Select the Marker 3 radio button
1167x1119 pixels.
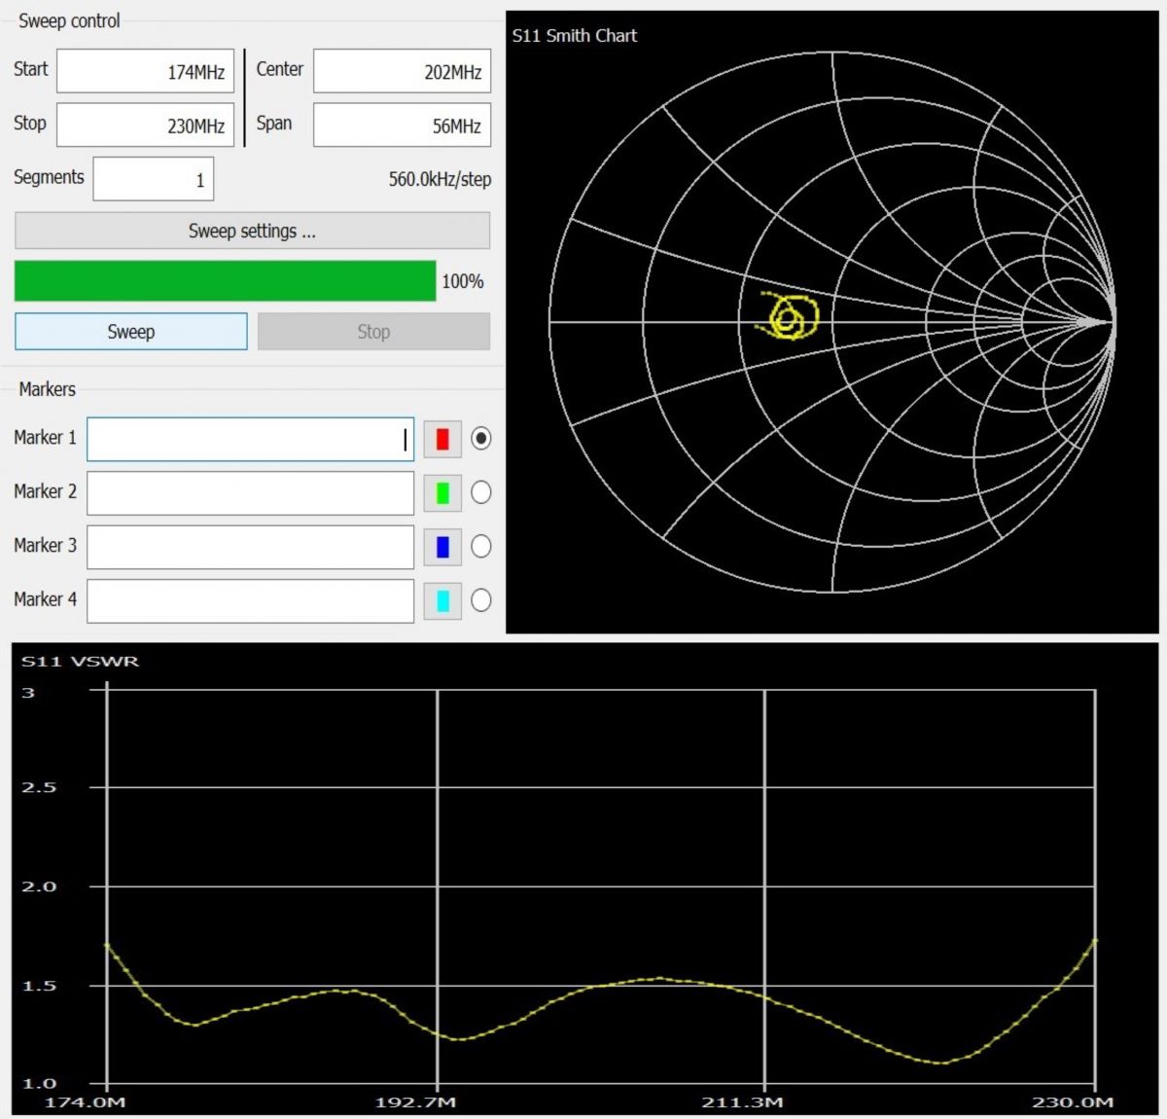[480, 547]
